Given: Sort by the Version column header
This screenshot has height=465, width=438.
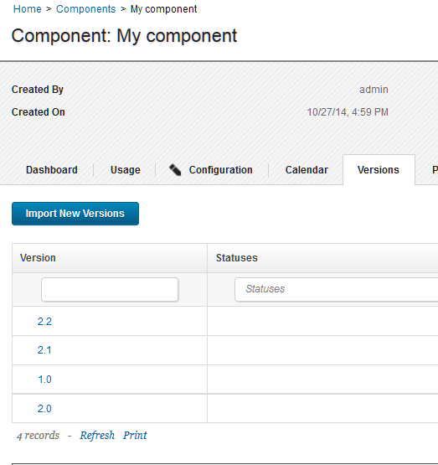Looking at the screenshot, I should click(x=38, y=258).
